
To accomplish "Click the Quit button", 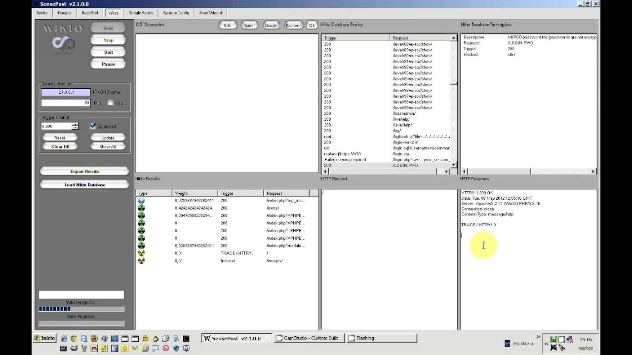I will [x=108, y=52].
